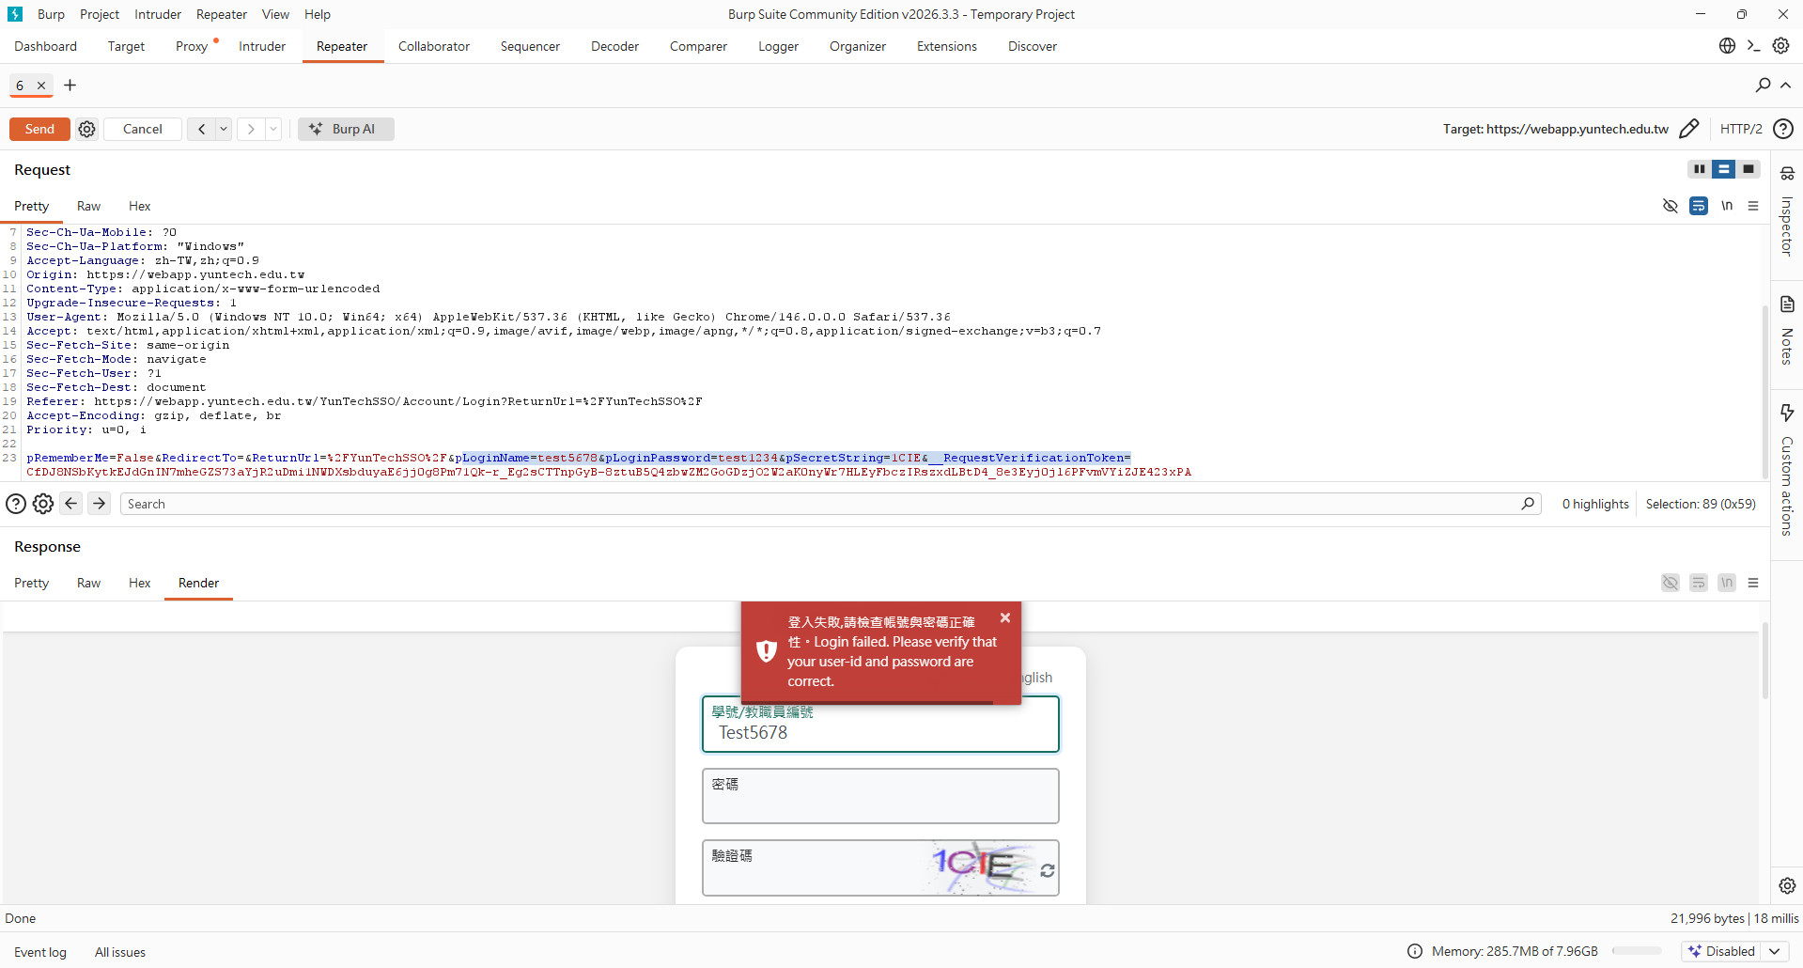The height and width of the screenshot is (968, 1803).
Task: Open request search help icon
Action: coord(16,504)
